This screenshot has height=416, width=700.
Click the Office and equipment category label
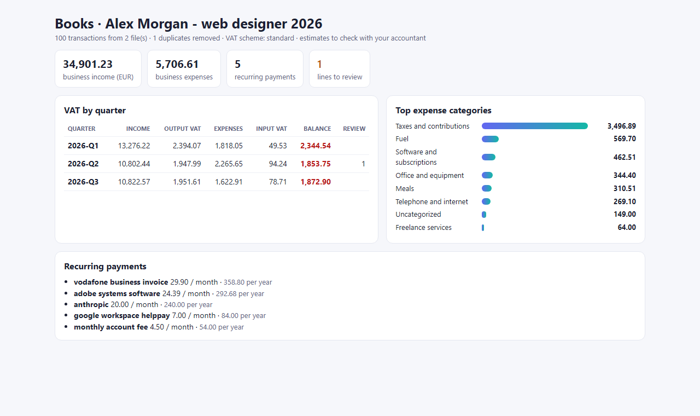(430, 176)
